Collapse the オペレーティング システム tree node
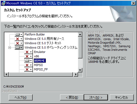137x104 pixels. tap(10, 47)
